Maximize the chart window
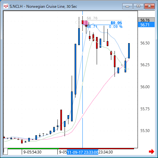Image resolution: width=158 pixels, height=158 pixels. click(x=138, y=6)
